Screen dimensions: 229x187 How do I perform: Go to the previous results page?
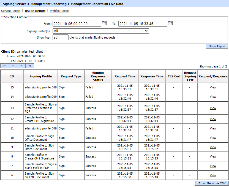pyautogui.click(x=13, y=66)
